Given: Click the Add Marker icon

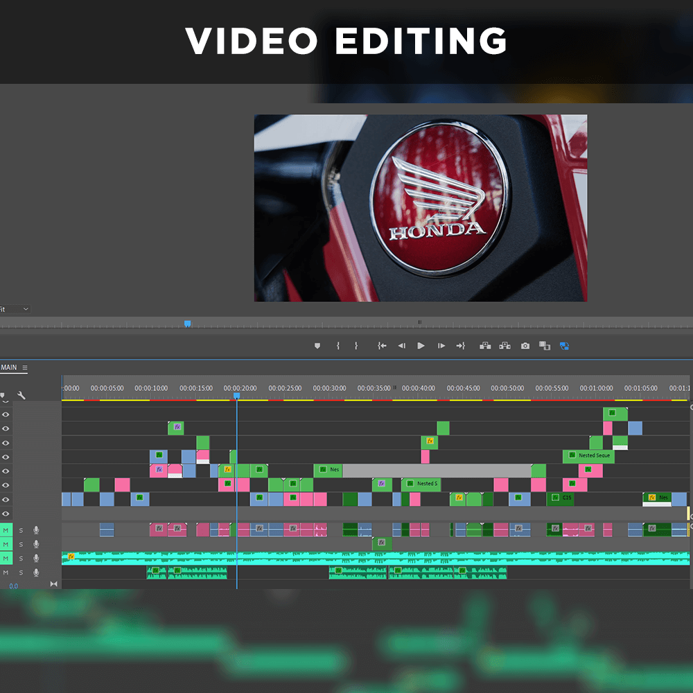Looking at the screenshot, I should (x=317, y=346).
